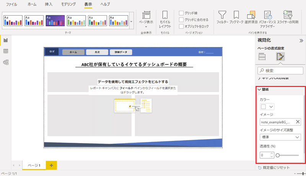Select the fields grid icon under ページの書式設定
The image size is (306, 176).
pyautogui.click(x=262, y=57)
